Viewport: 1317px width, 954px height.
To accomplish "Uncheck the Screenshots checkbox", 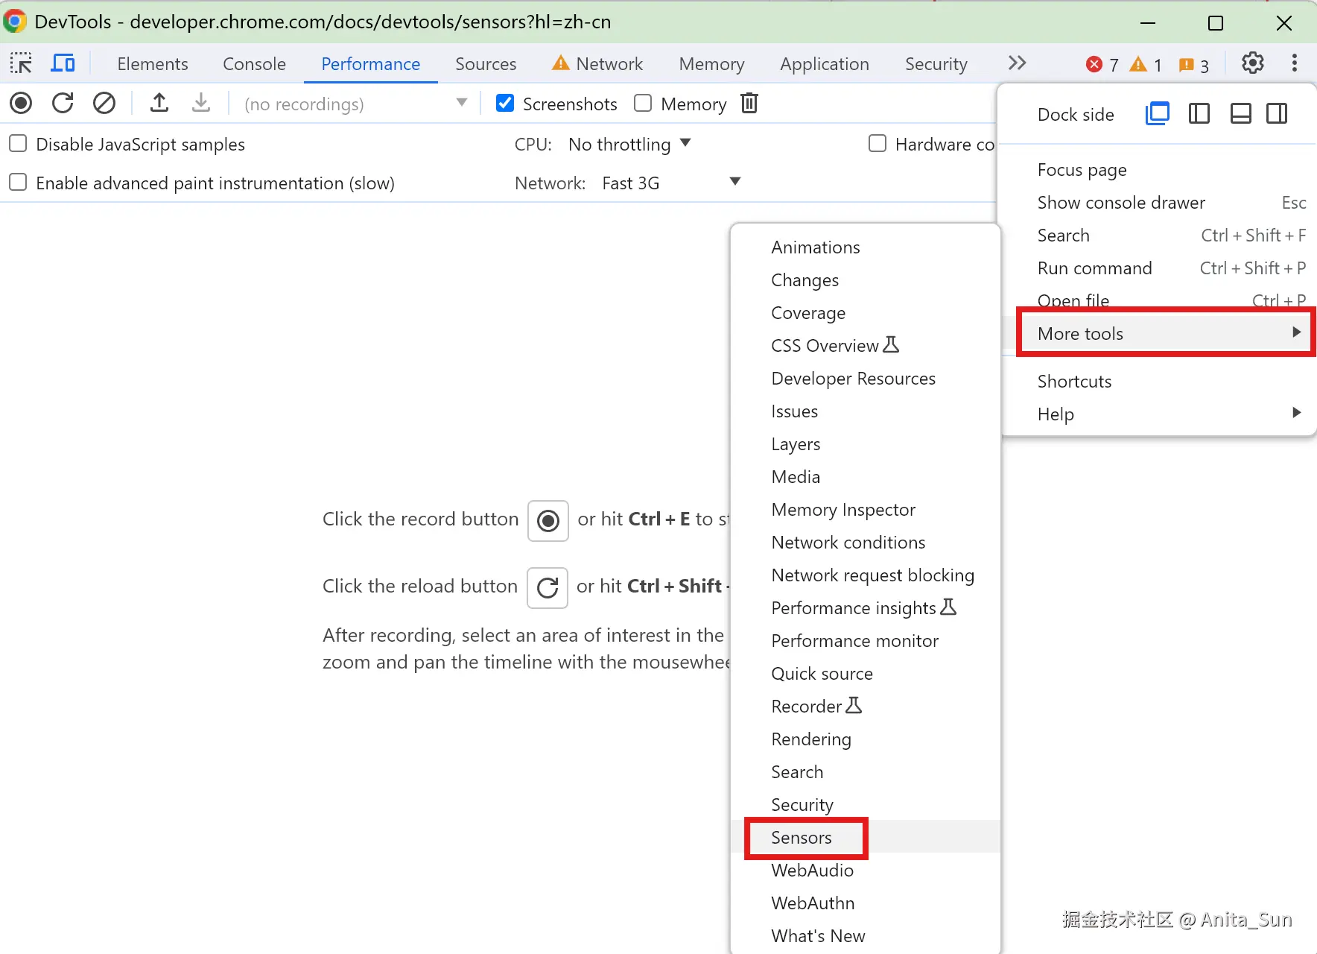I will pyautogui.click(x=505, y=103).
